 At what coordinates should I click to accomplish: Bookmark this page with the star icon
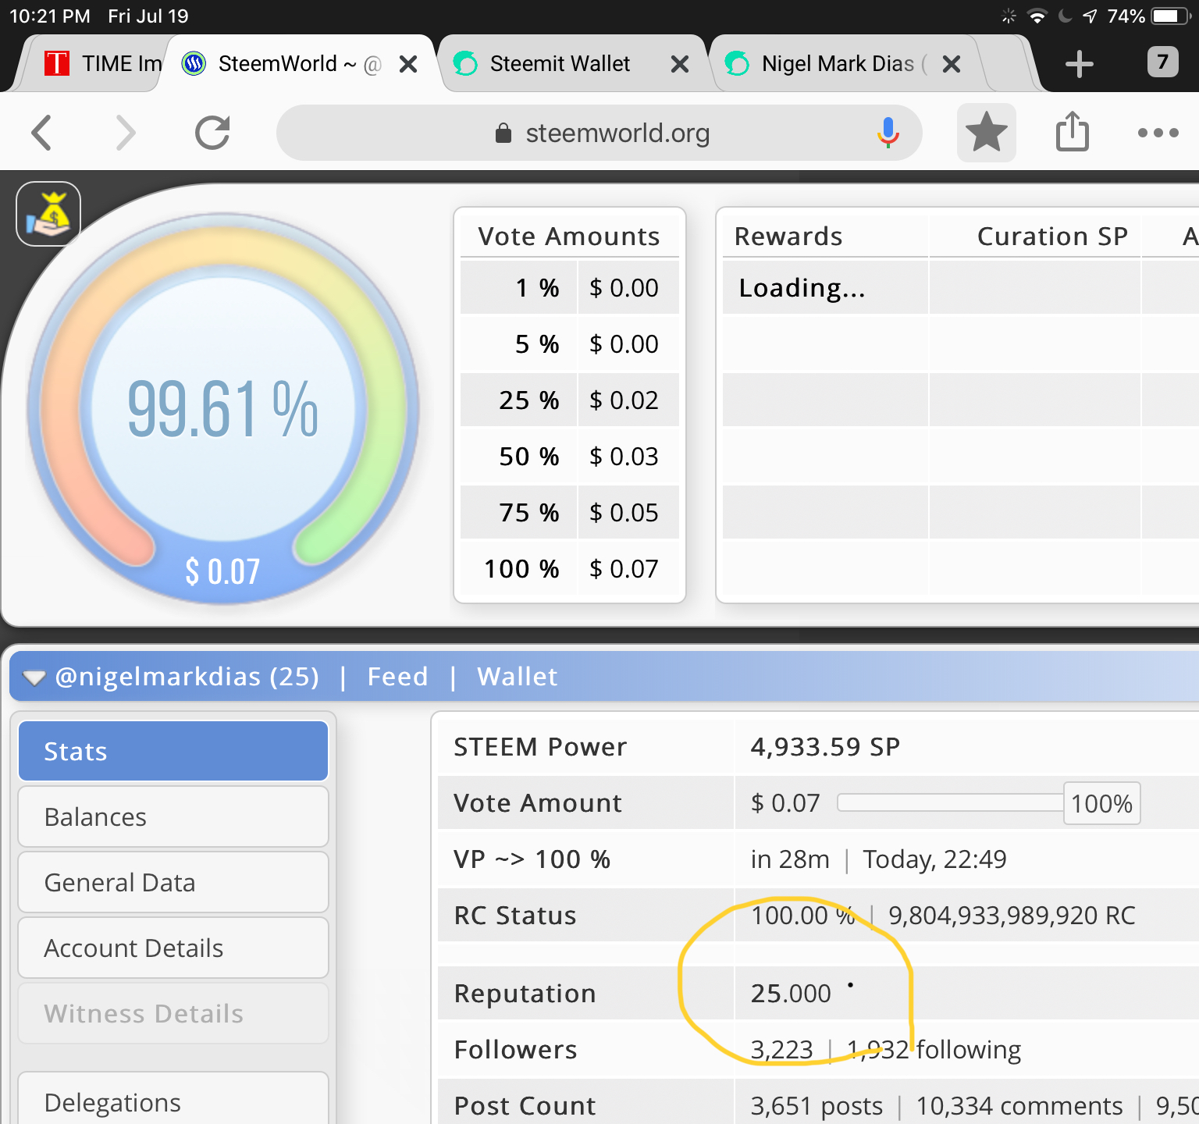click(x=987, y=133)
